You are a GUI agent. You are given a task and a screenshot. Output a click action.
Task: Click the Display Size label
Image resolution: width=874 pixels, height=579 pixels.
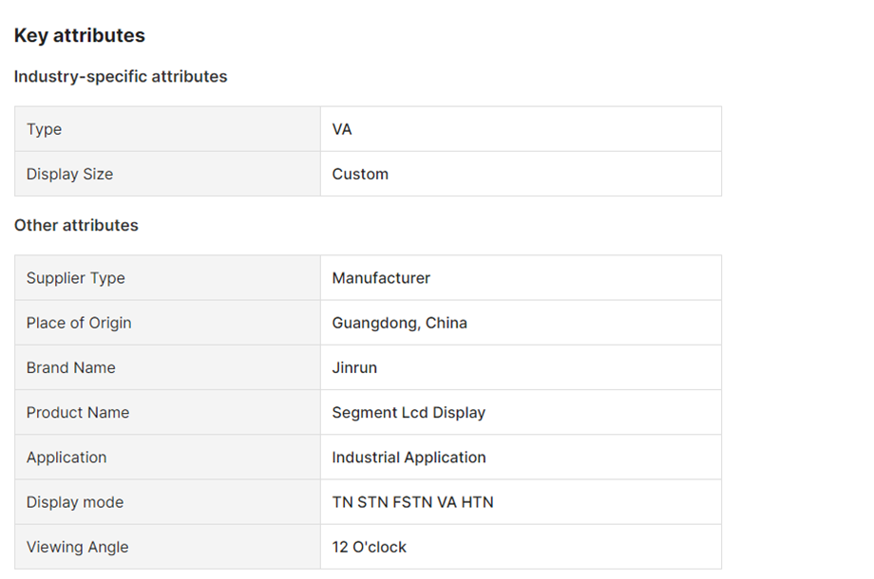point(69,175)
